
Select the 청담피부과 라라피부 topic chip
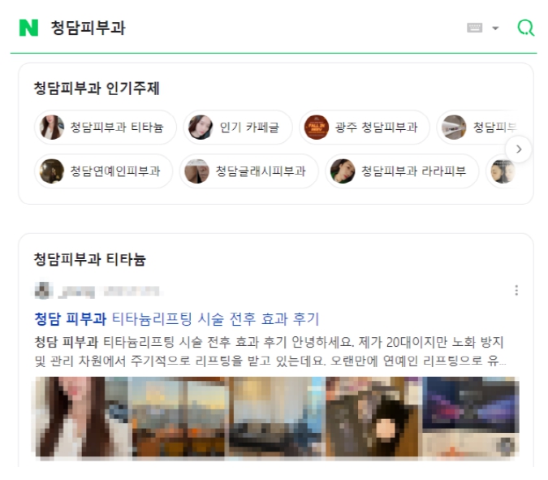tap(402, 171)
